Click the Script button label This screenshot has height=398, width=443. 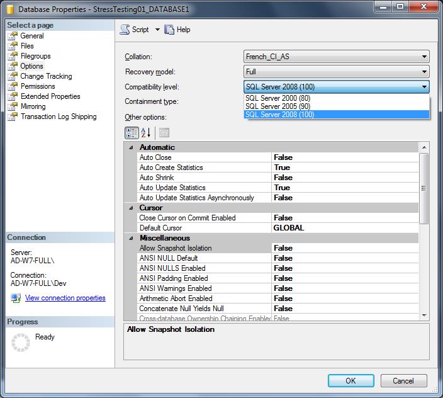[140, 30]
